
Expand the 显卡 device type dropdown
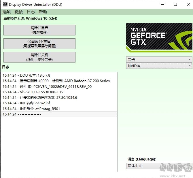pyautogui.click(x=159, y=59)
